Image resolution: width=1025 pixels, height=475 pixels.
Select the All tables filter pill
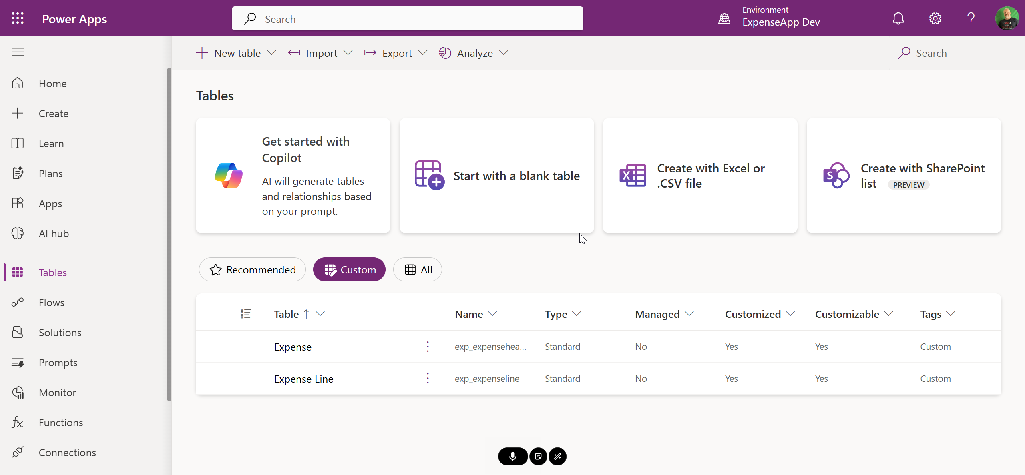[418, 269]
